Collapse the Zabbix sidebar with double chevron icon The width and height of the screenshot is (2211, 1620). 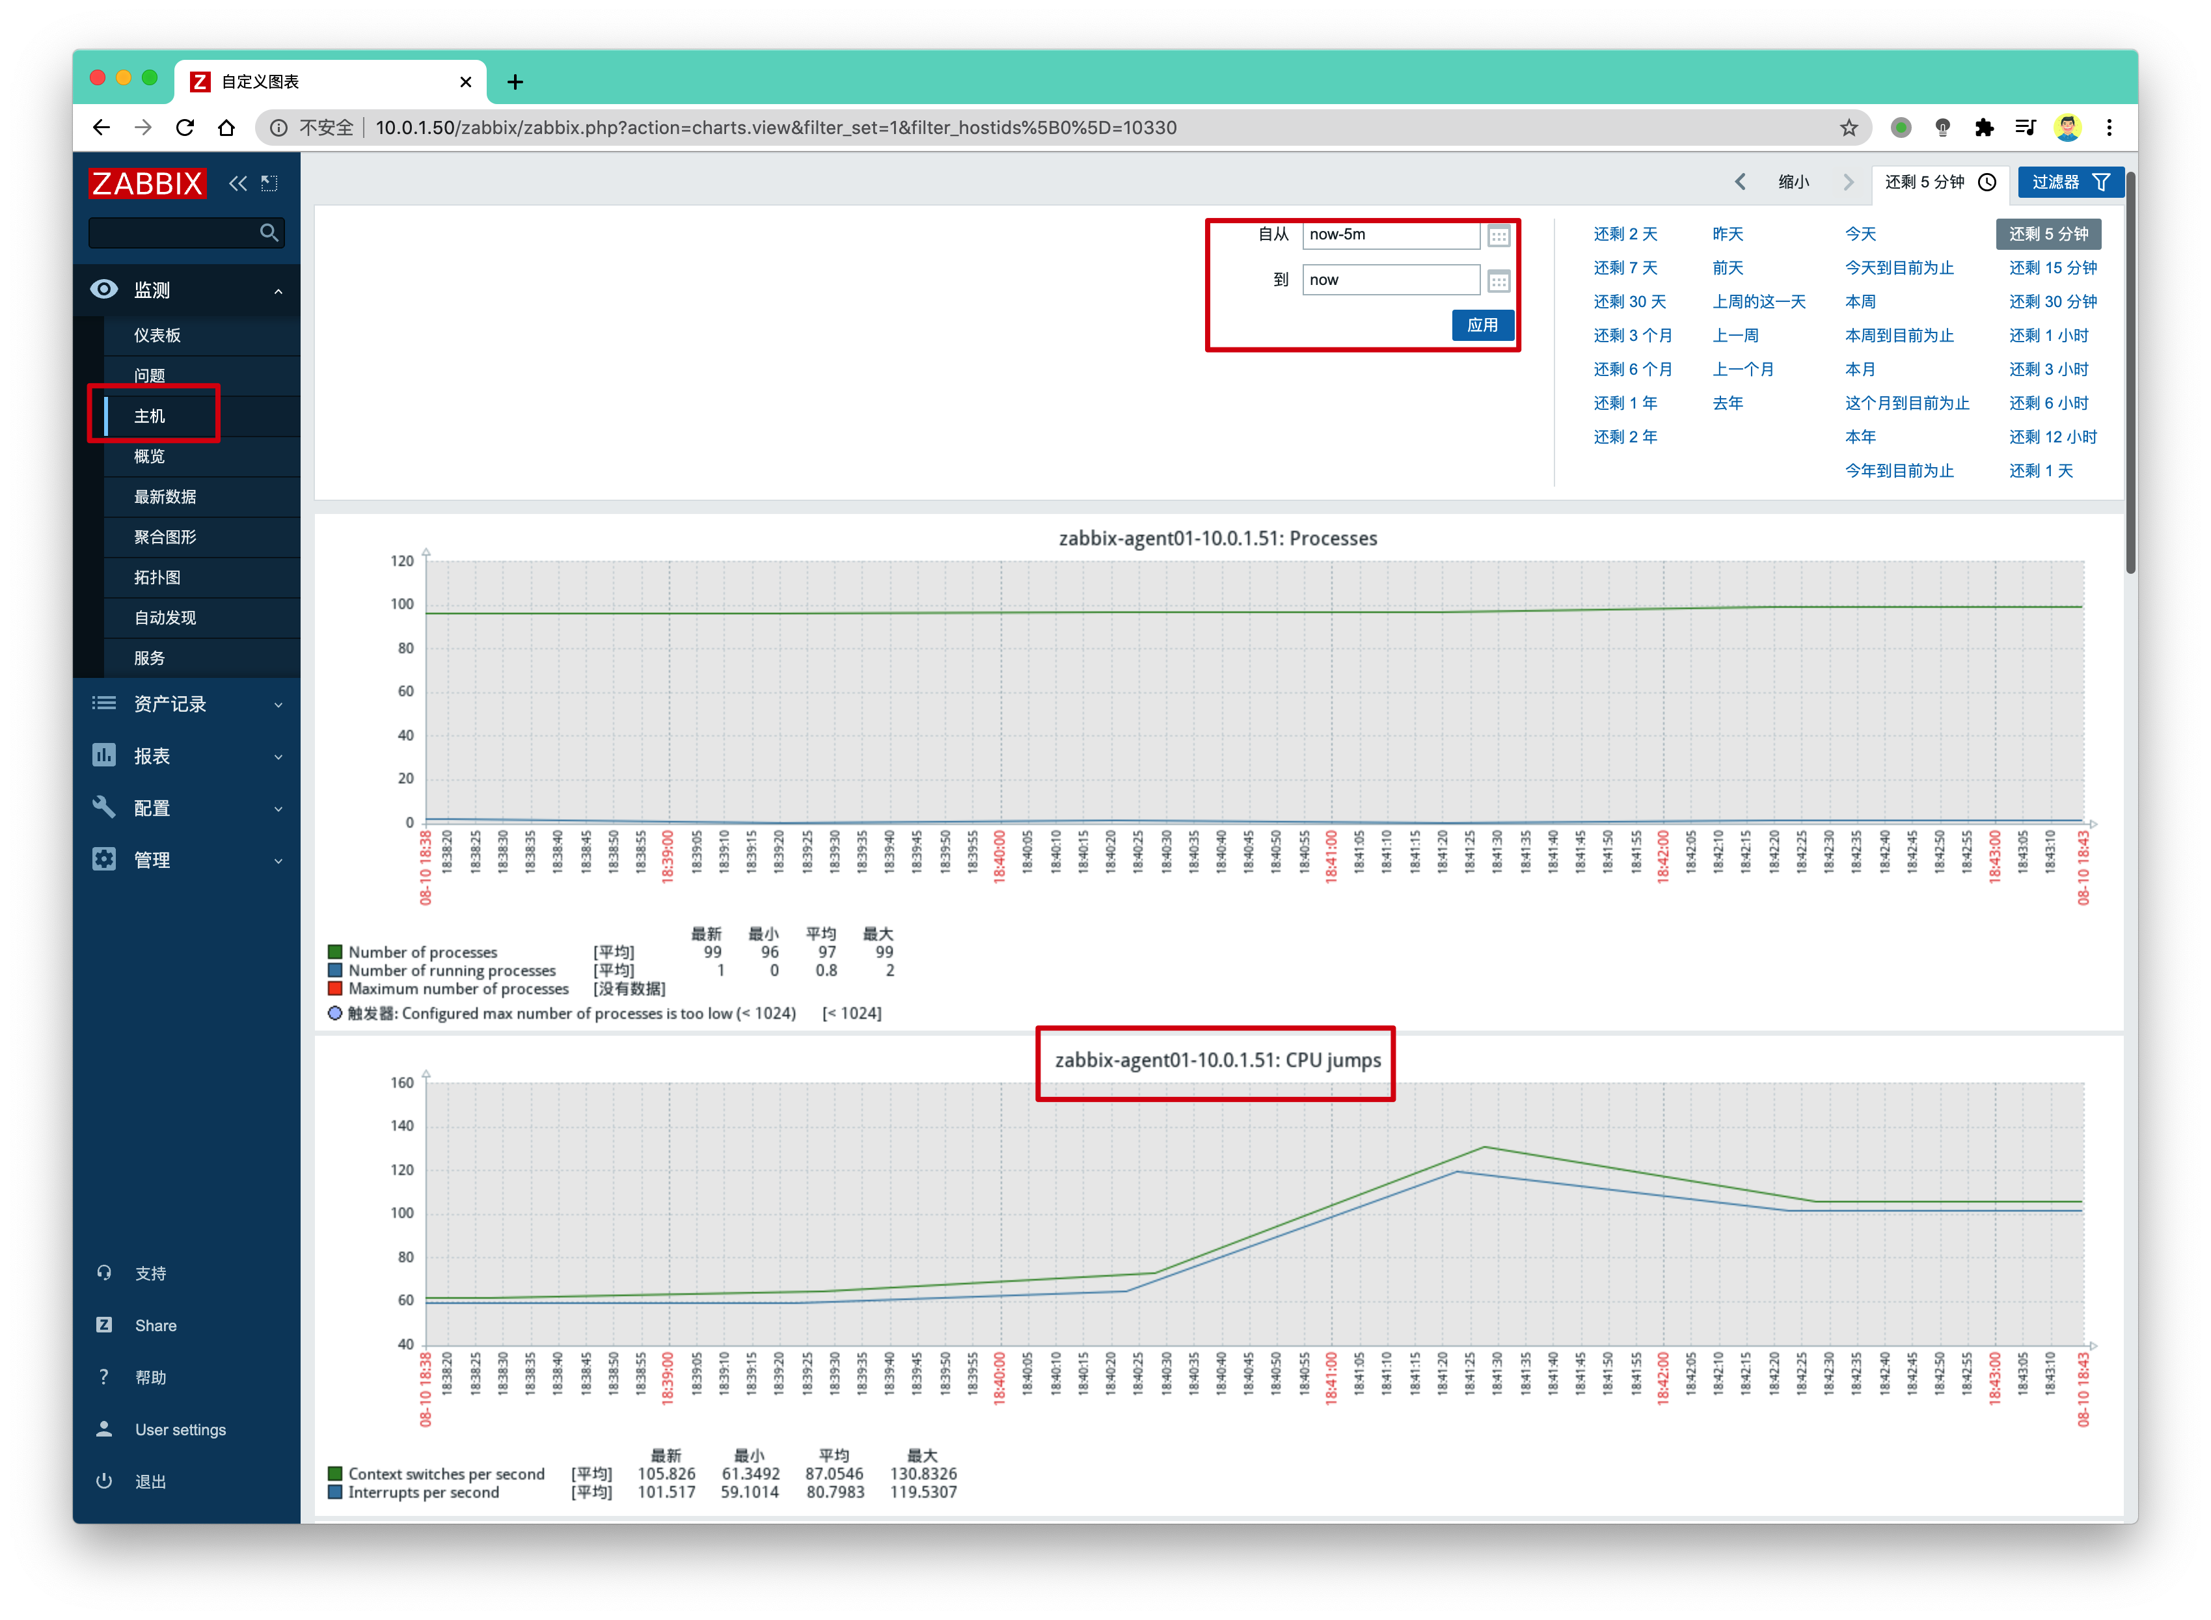tap(238, 183)
